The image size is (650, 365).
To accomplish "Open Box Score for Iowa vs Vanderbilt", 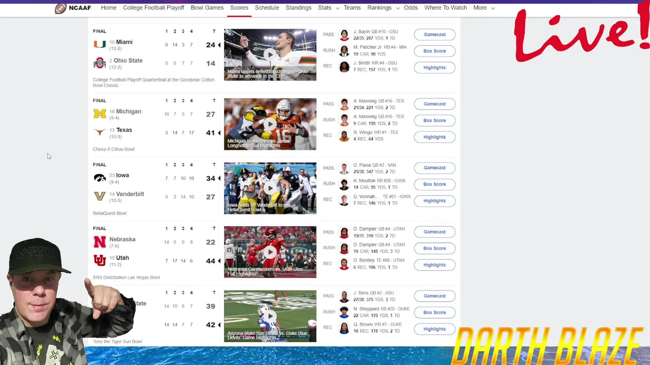I will coord(435,185).
